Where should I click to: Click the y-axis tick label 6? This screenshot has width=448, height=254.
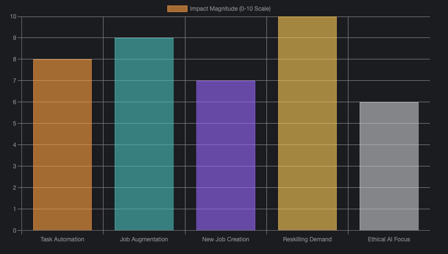pos(14,102)
